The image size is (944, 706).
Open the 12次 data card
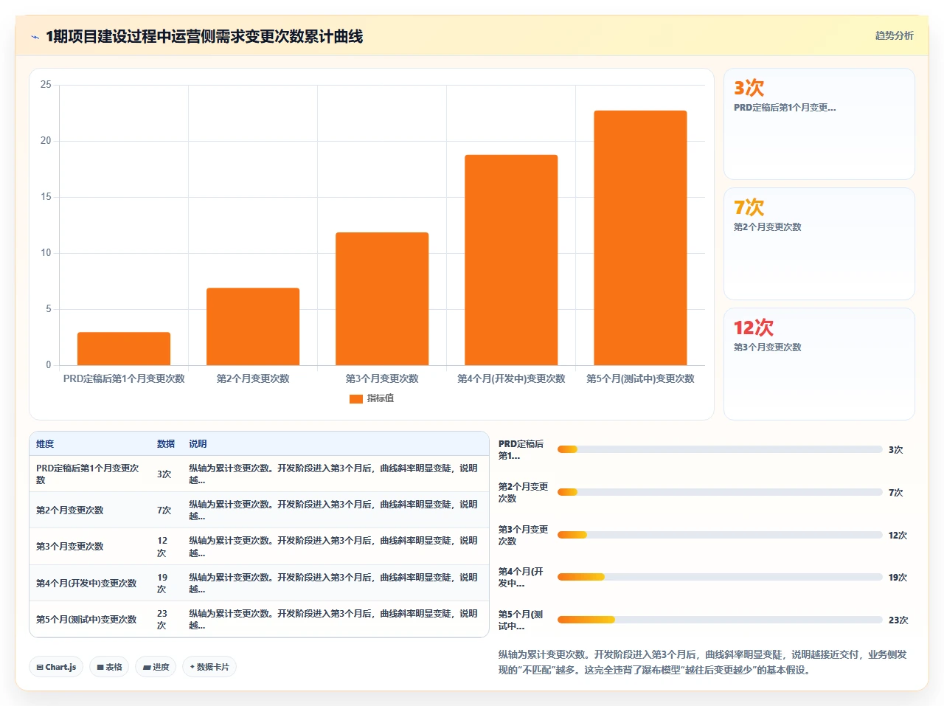pos(819,364)
